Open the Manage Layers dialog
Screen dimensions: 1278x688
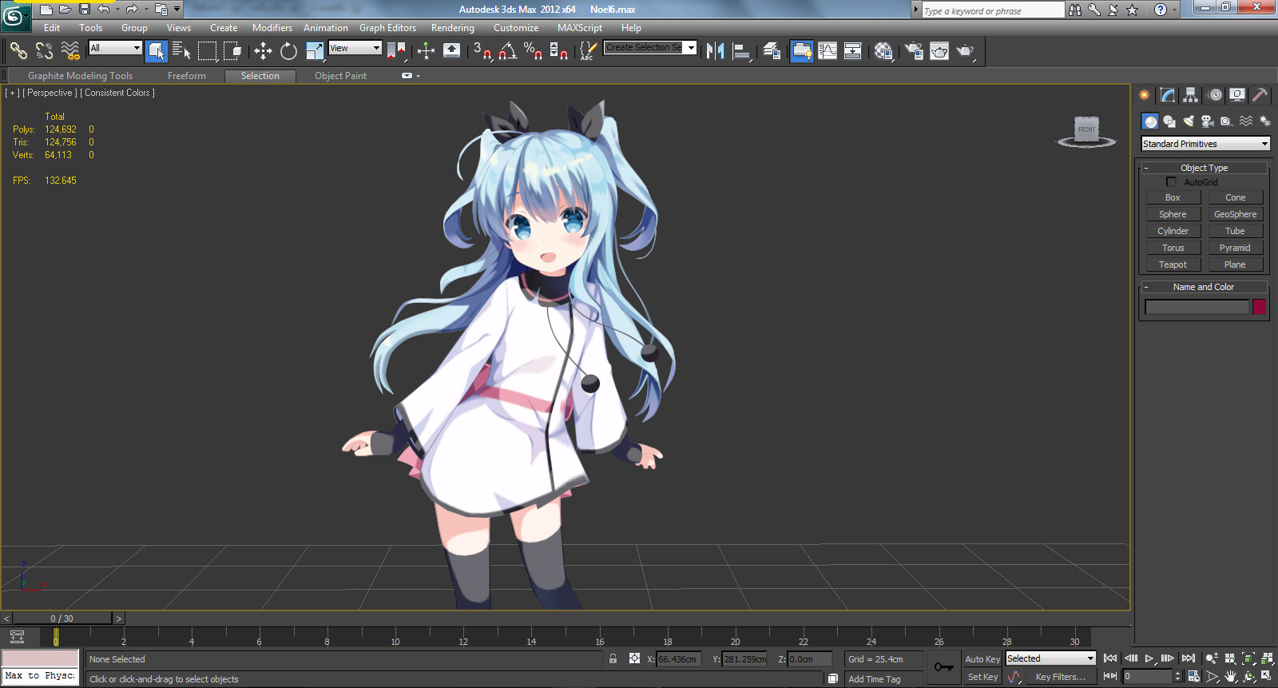[x=772, y=51]
